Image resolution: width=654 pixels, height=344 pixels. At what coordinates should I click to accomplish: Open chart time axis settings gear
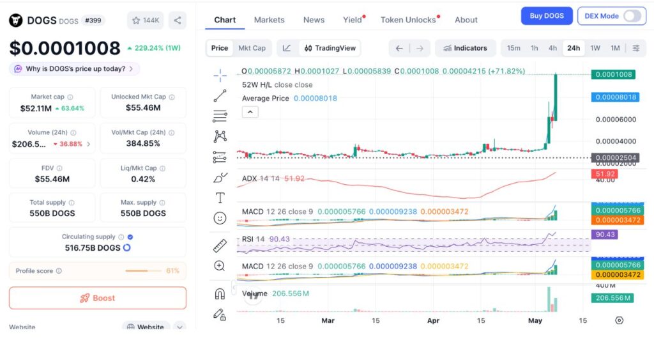pos(620,320)
